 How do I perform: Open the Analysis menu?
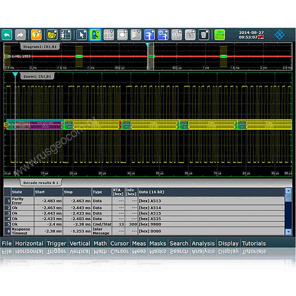[x=203, y=243]
